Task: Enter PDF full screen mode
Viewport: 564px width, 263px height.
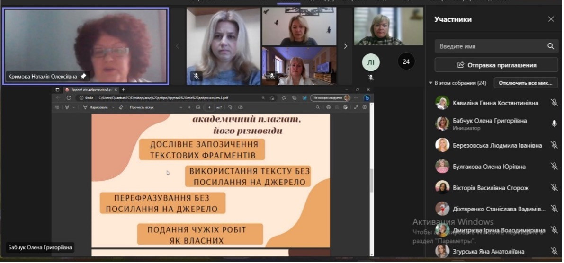Action: pyautogui.click(x=356, y=107)
